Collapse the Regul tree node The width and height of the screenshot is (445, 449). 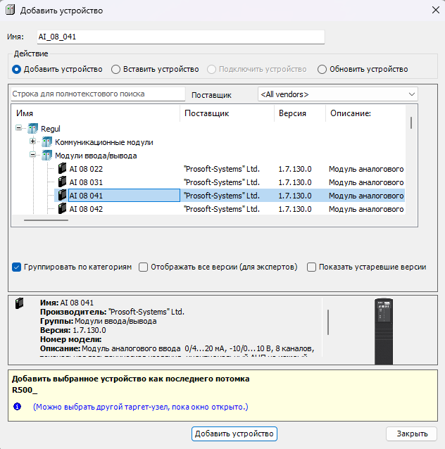[x=18, y=129]
